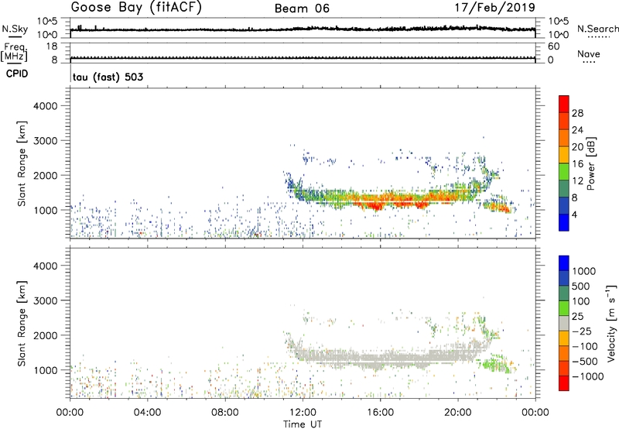
Task: Select the '-500' velocity colorbar label
Action: tap(585, 362)
